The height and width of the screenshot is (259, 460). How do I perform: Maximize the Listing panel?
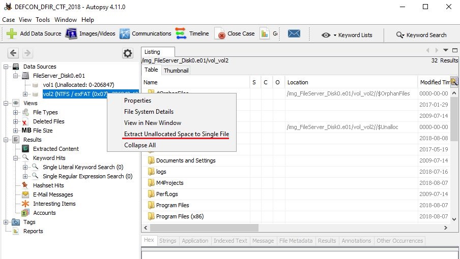[455, 50]
